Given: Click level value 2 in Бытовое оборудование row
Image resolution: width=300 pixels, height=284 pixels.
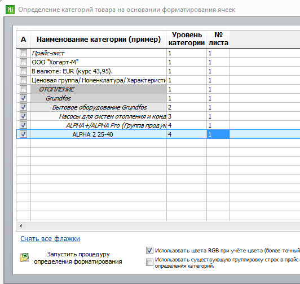Looking at the screenshot, I should click(x=187, y=107).
